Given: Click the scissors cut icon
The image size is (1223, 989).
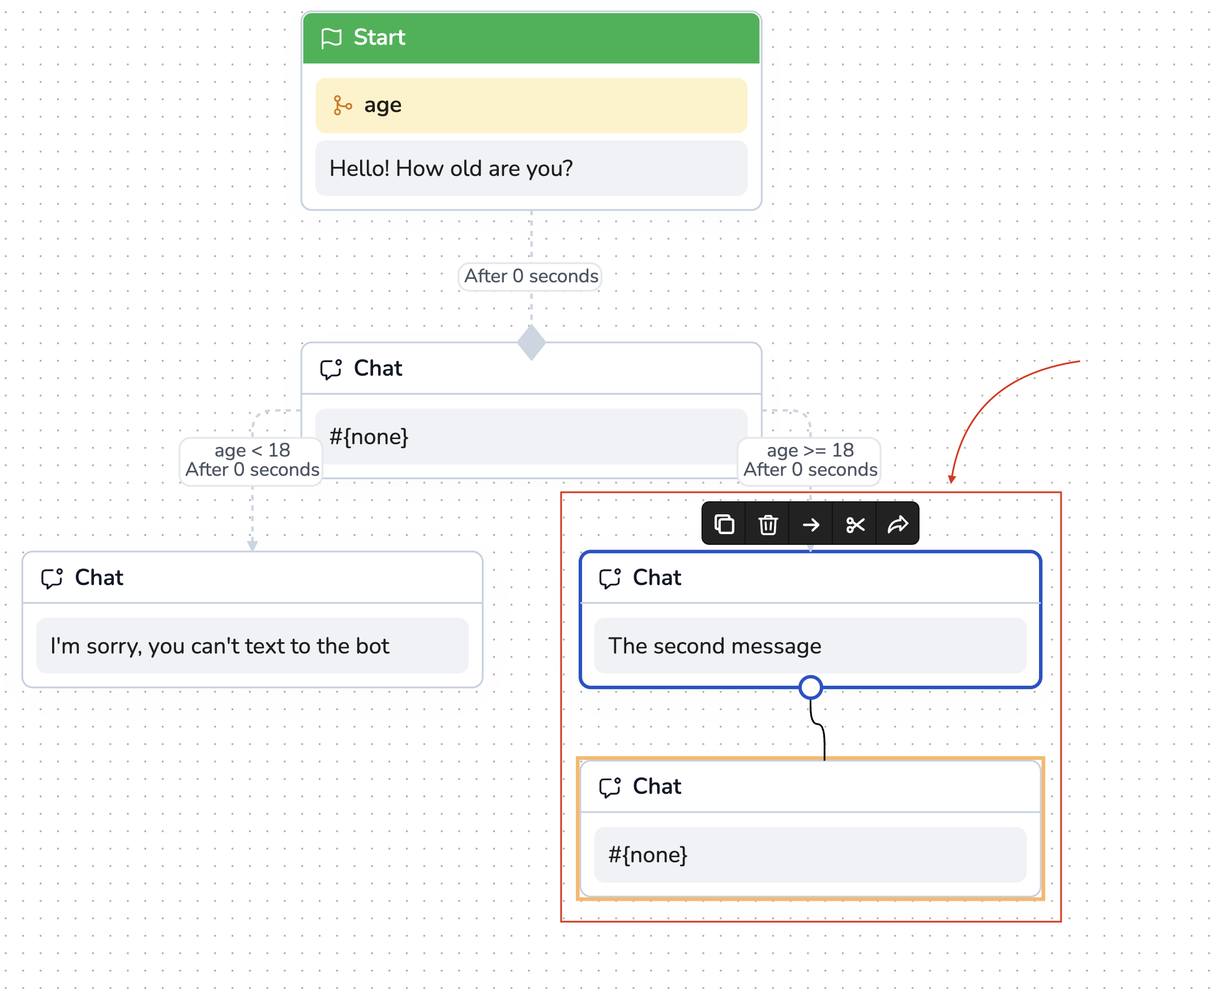Looking at the screenshot, I should 854,524.
